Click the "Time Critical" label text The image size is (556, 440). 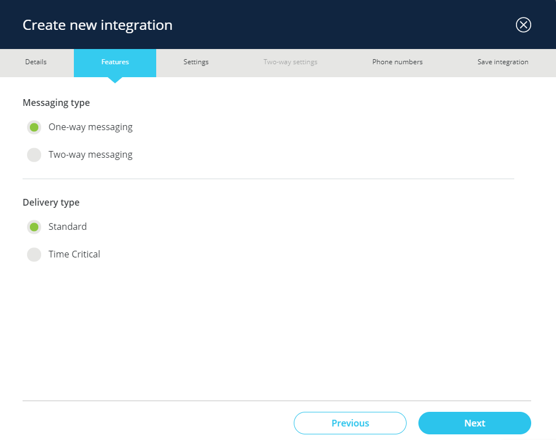coord(74,255)
